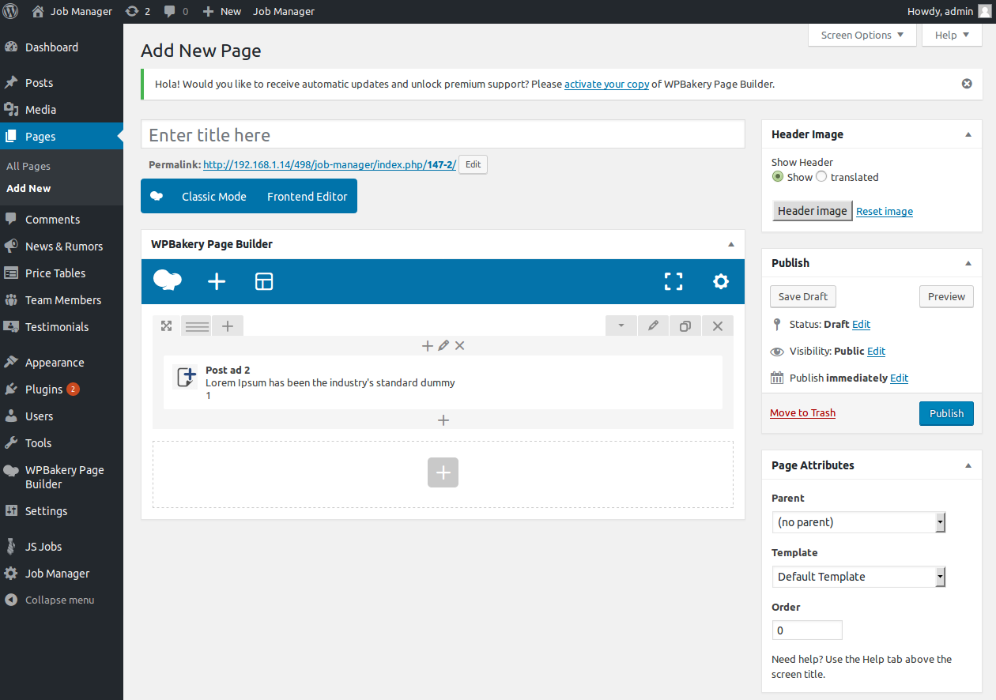Open the updates indicator showing 2

click(x=138, y=11)
